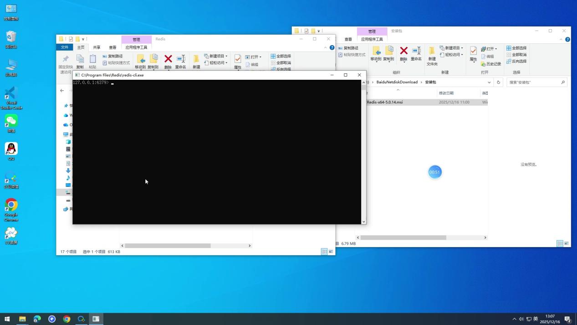577x325 pixels.
Task: Click the 历史记录 icon in 安装包 ribbon
Action: (x=491, y=64)
